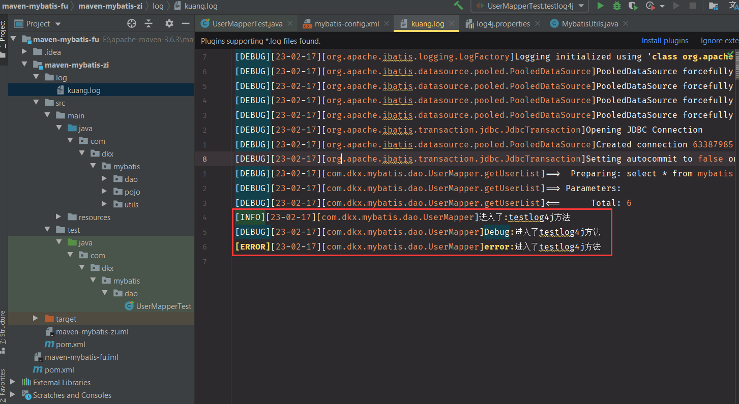Click the inspection checkmark at editor top right
The height and width of the screenshot is (404, 739).
tap(730, 53)
